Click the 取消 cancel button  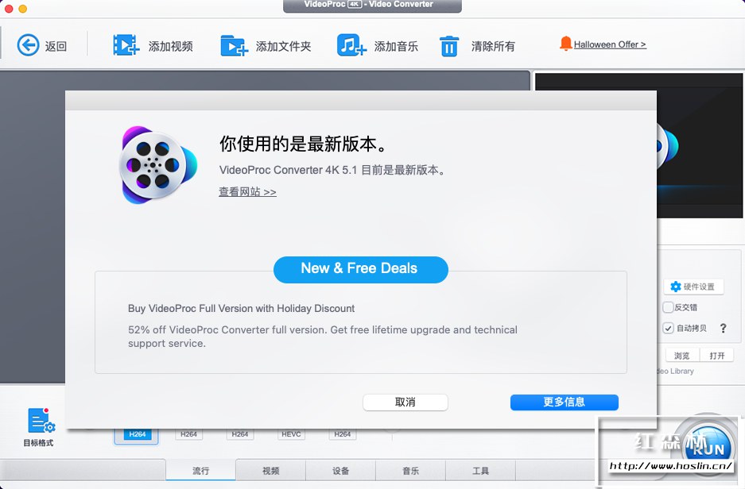coord(405,402)
